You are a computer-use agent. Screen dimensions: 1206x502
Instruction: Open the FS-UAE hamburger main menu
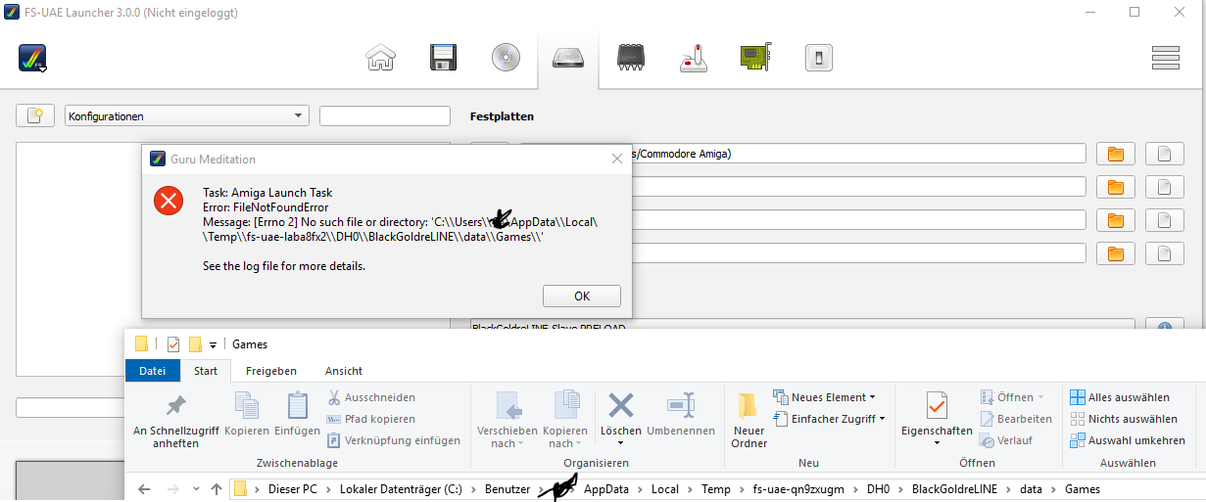[1165, 58]
